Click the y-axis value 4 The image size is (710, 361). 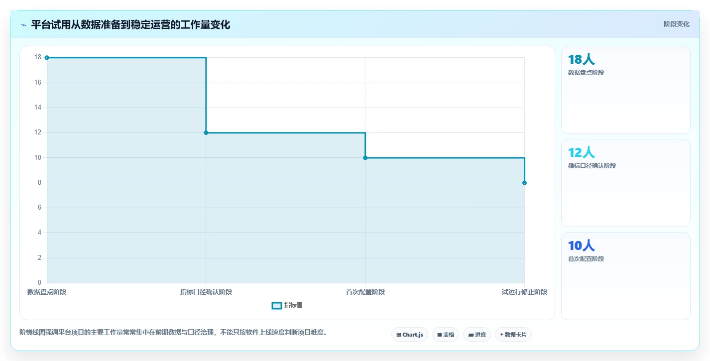[x=39, y=233]
